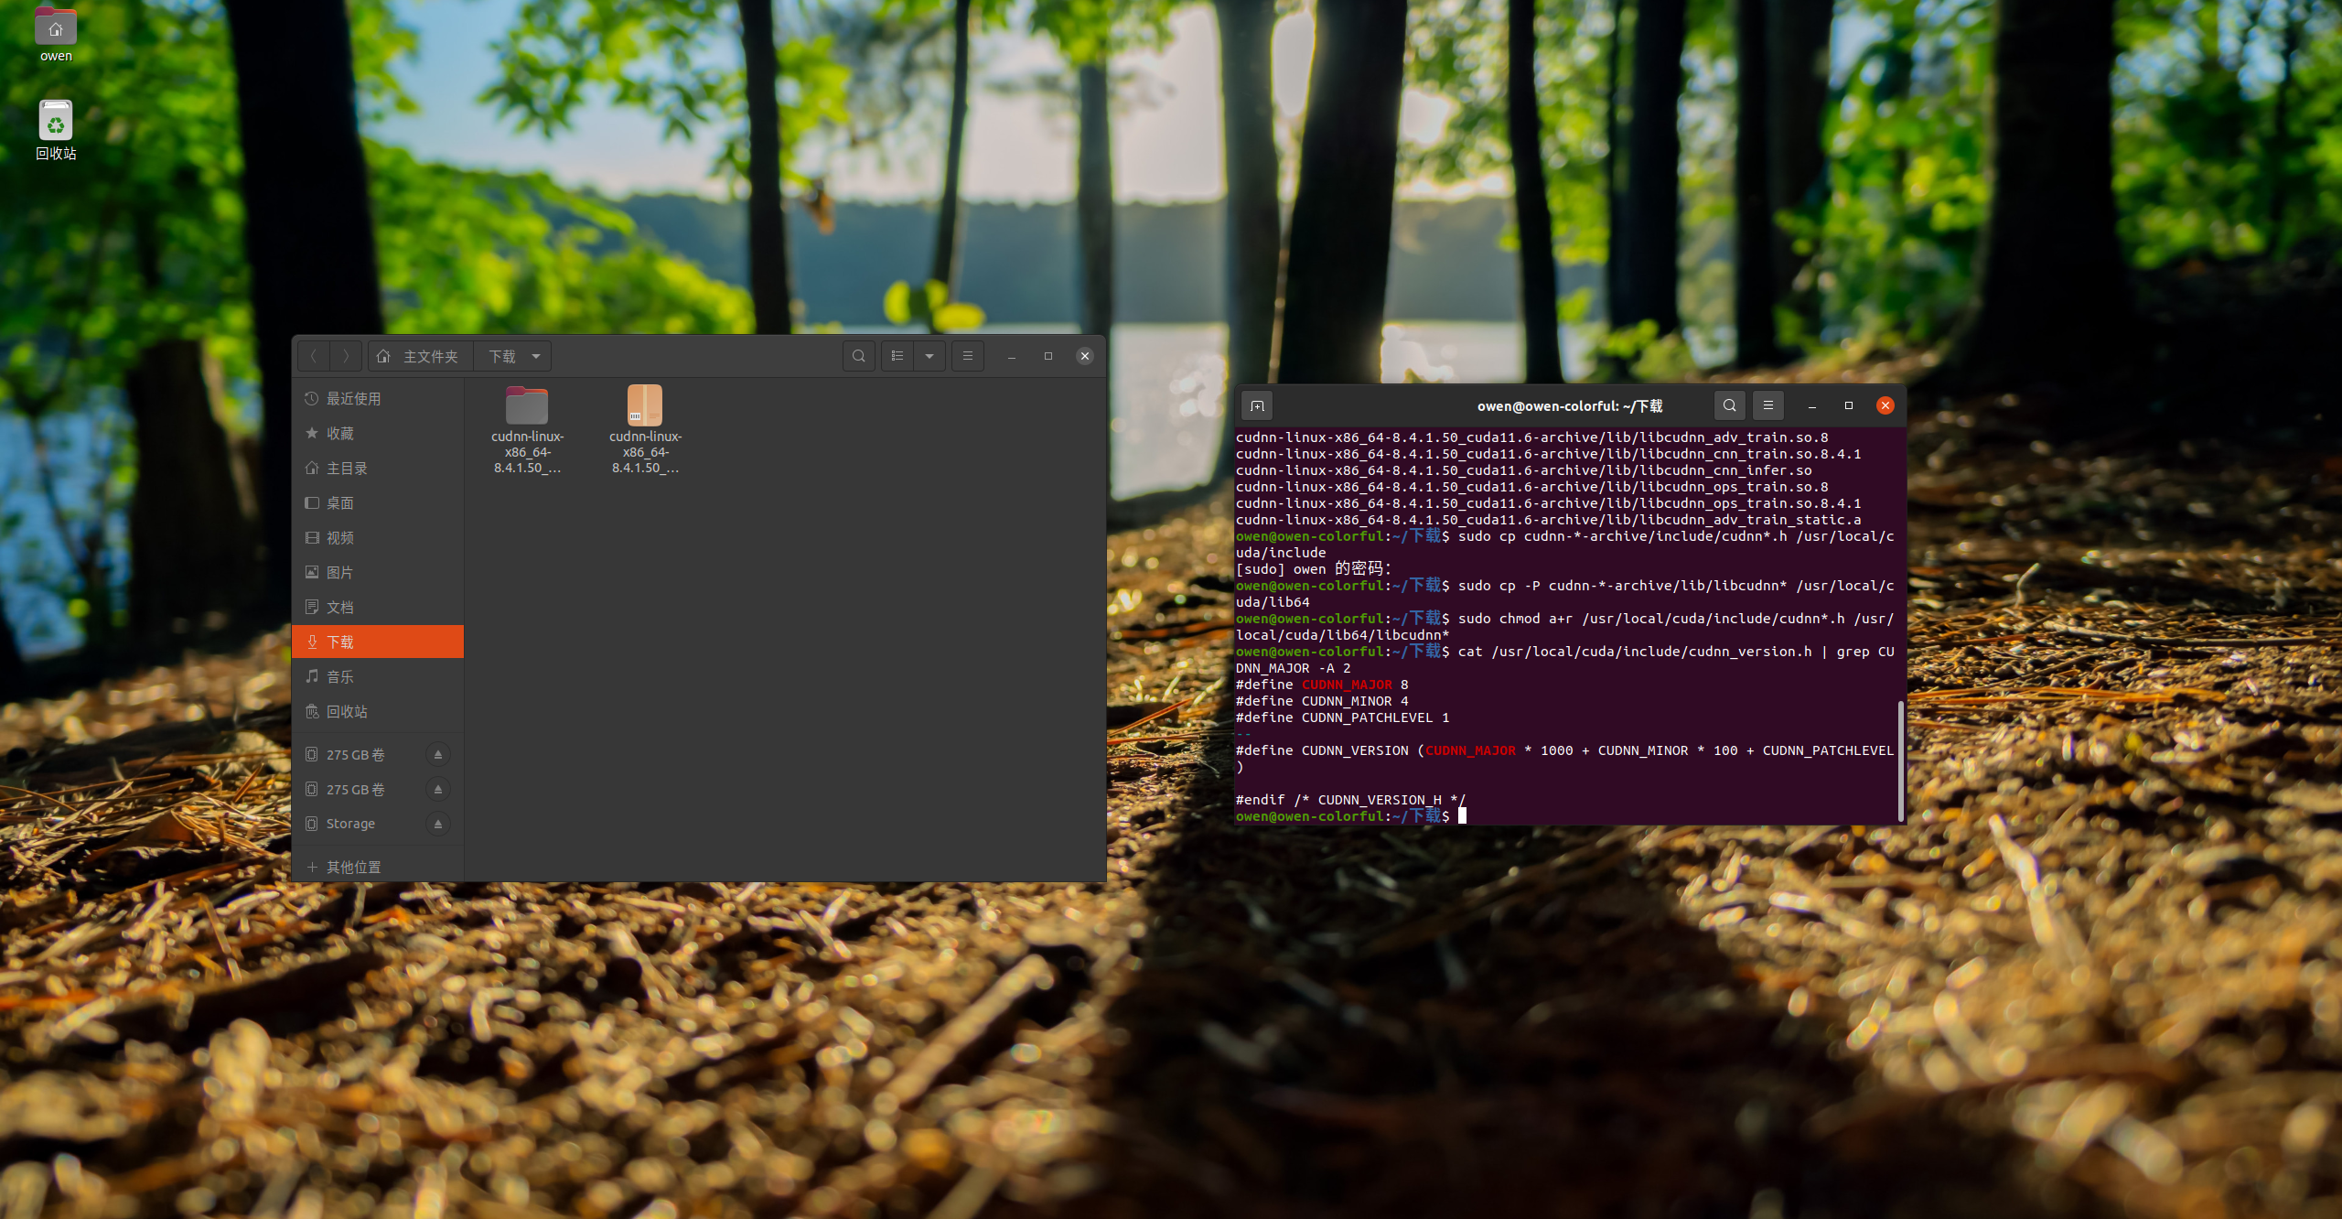Open new tab in terminal
This screenshot has height=1219, width=2342.
click(x=1257, y=406)
